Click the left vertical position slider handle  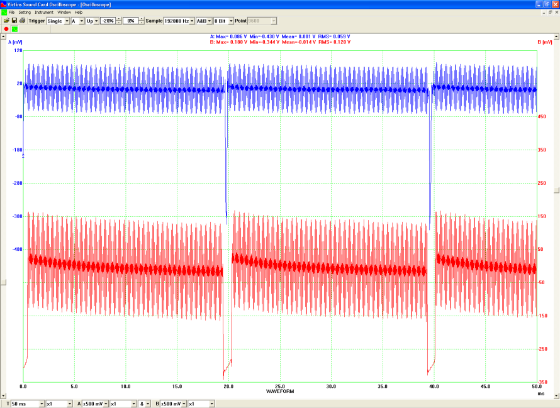tap(3, 283)
